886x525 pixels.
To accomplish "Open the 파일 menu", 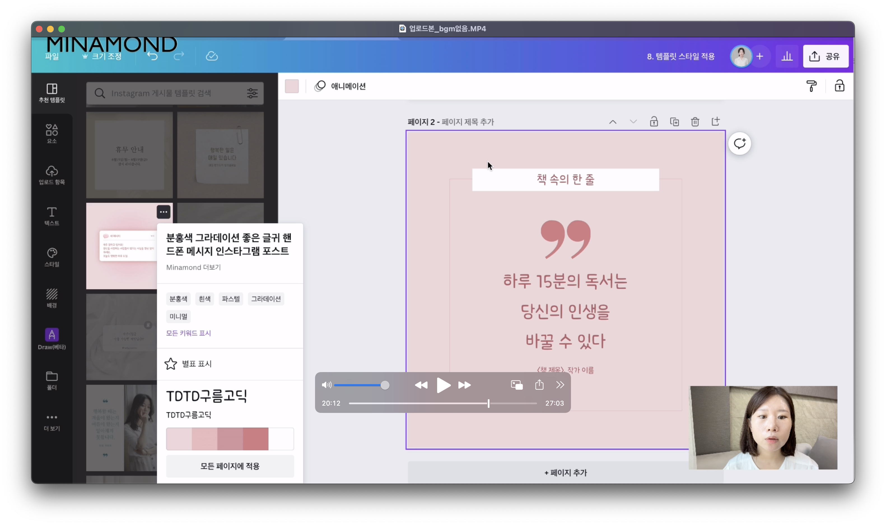I will pyautogui.click(x=52, y=56).
